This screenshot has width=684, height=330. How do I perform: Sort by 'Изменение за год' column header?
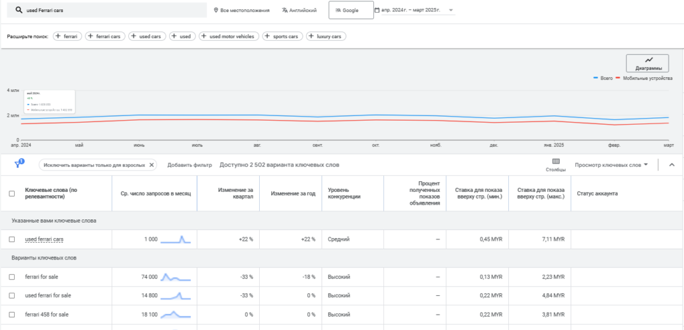[293, 193]
